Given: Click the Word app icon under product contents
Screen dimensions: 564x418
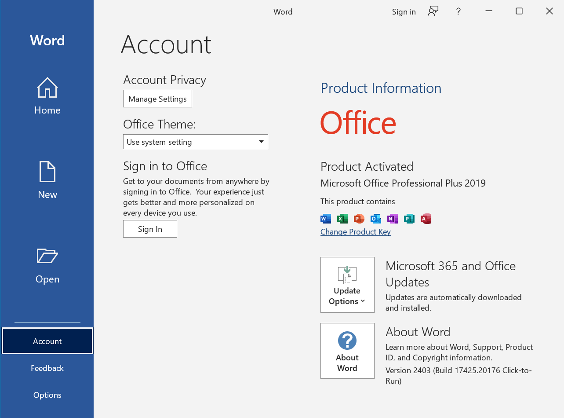Looking at the screenshot, I should (x=326, y=219).
